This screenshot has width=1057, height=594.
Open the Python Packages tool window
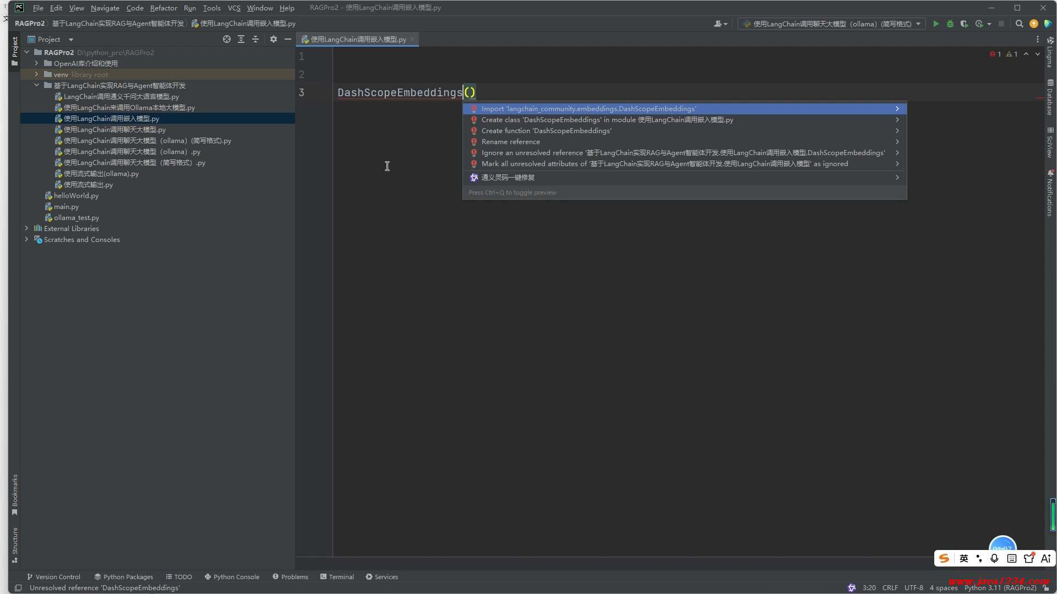[x=123, y=577]
